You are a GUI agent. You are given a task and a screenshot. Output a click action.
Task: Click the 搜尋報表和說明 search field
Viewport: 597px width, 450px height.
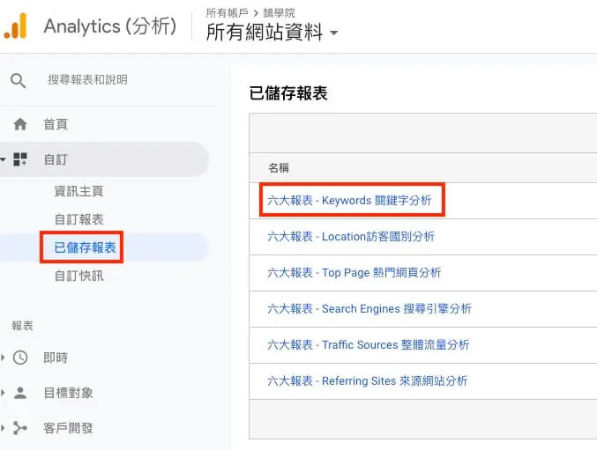87,80
